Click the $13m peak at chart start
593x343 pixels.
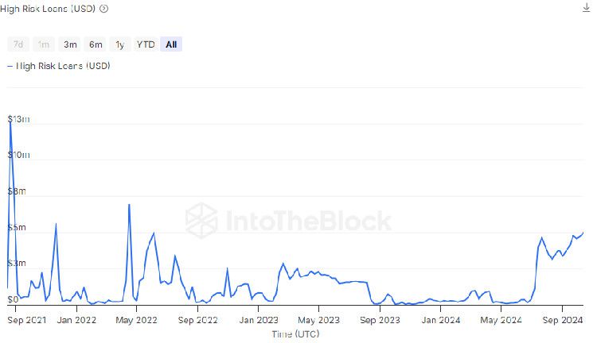[x=10, y=119]
